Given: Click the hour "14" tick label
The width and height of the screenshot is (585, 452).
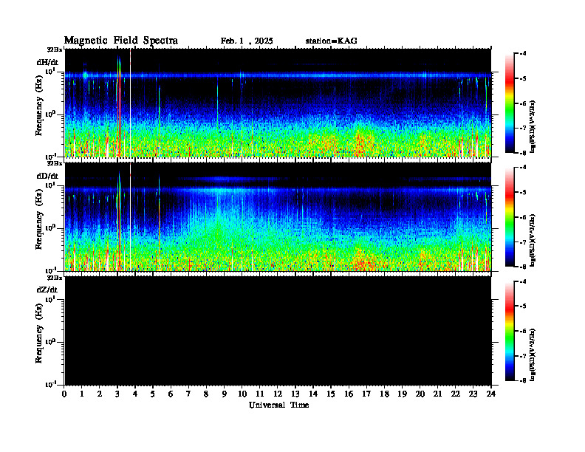Looking at the screenshot, I should coord(313,394).
